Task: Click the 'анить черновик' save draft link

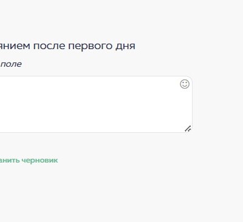Action: coord(29,160)
